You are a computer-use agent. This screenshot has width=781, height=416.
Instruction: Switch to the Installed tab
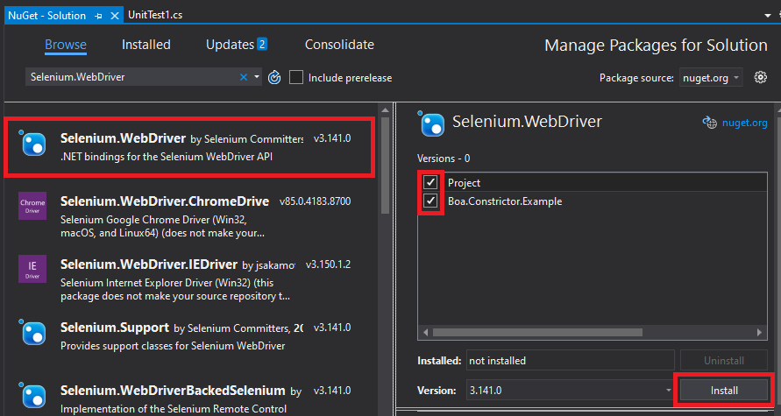[146, 45]
